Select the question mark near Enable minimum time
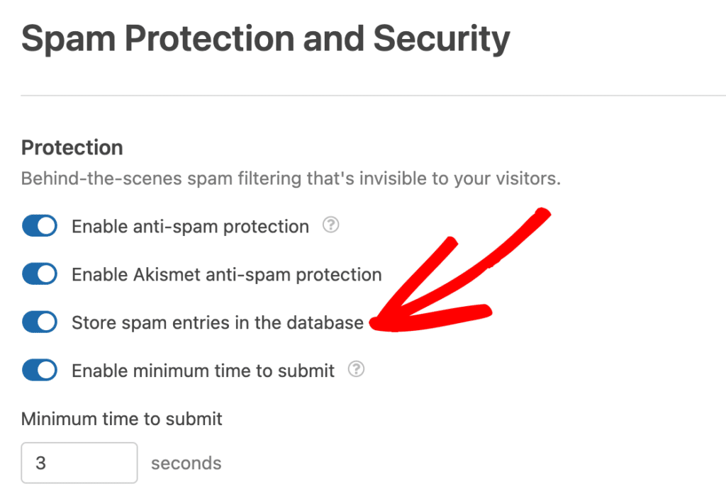 point(357,369)
